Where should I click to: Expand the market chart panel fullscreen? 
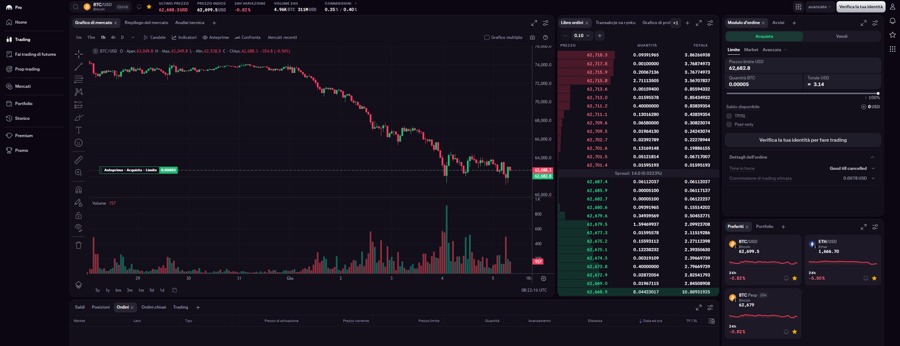[x=534, y=22]
